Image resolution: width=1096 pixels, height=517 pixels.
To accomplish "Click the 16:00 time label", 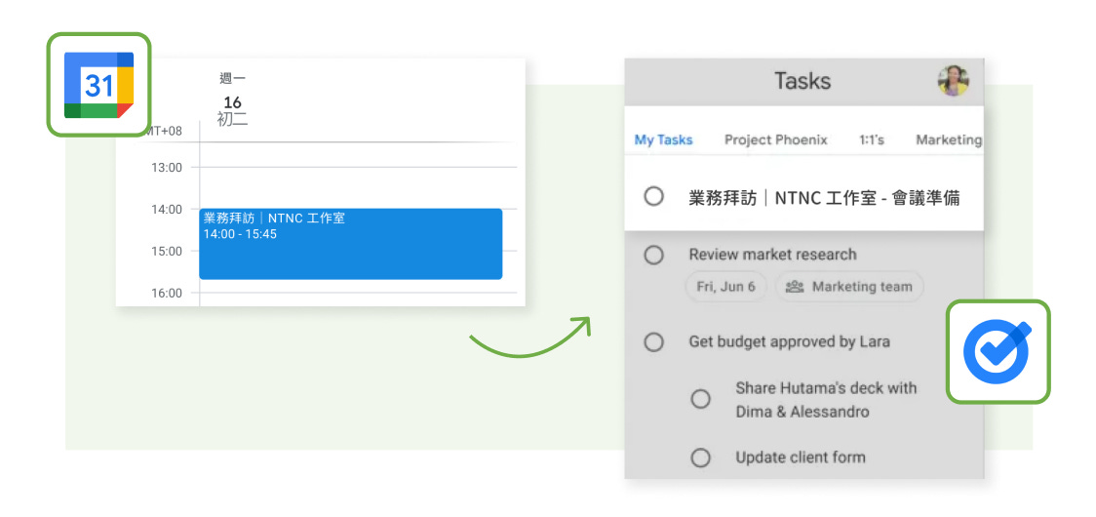I will 167,294.
